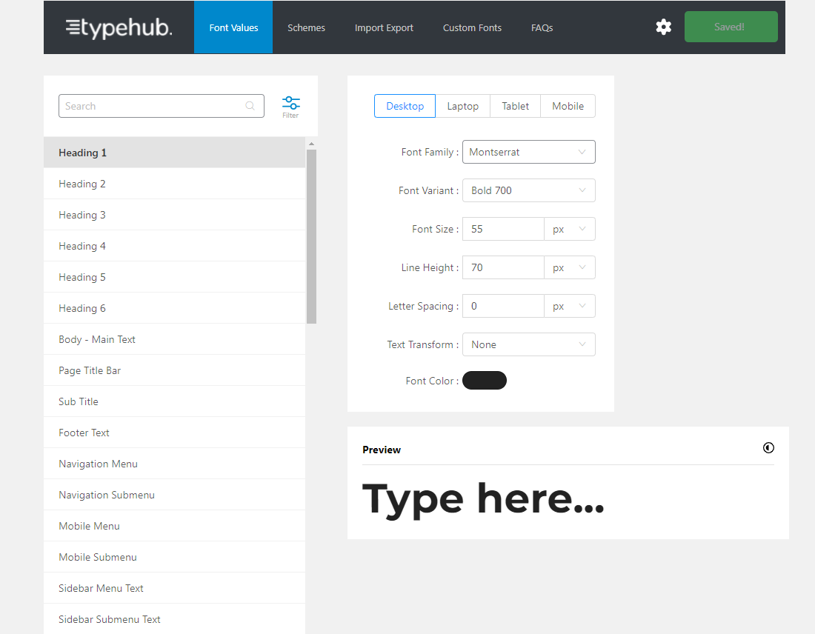
Task: Click the search magnifier icon
Action: point(250,106)
